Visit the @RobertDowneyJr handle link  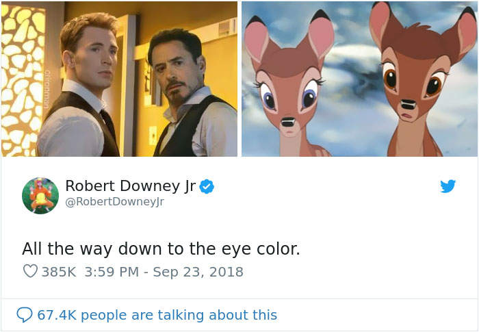(114, 202)
